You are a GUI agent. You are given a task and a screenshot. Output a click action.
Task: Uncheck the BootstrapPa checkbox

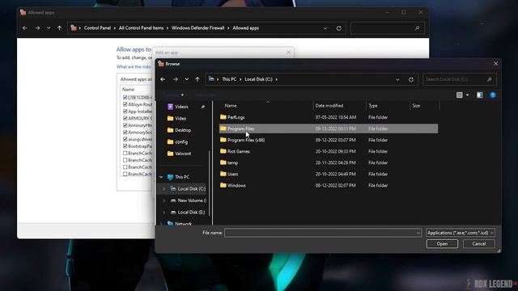(125, 146)
